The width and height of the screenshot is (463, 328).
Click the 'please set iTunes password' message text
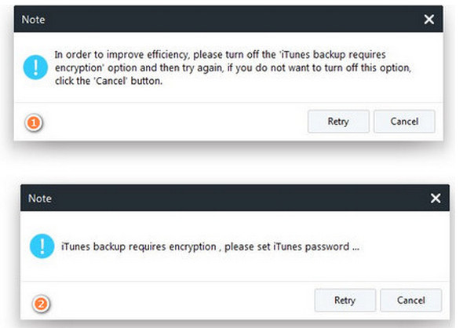click(286, 247)
